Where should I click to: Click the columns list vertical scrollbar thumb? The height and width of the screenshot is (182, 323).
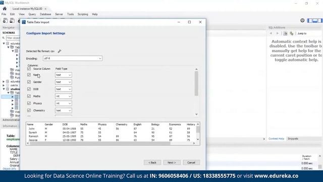pyautogui.click(x=196, y=83)
